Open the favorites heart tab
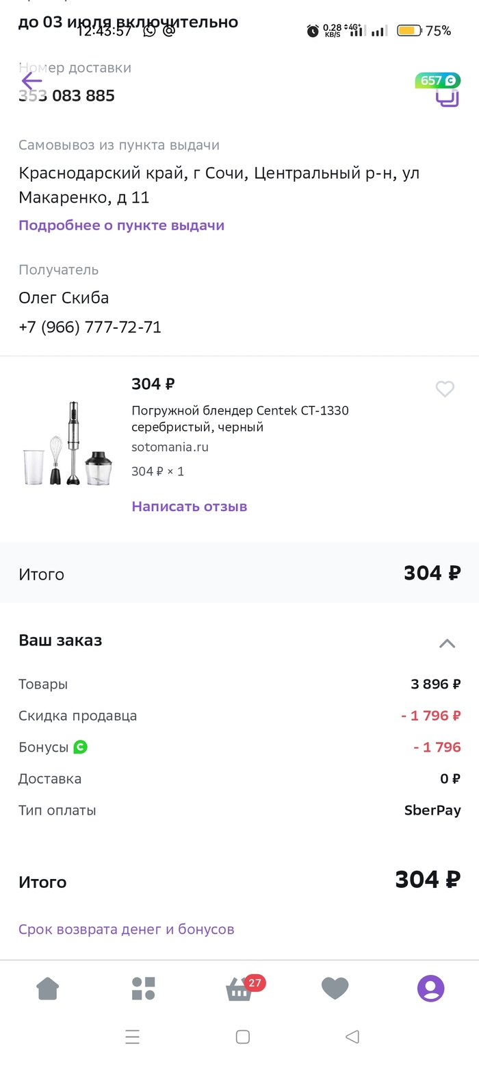Image resolution: width=479 pixels, height=1066 pixels. (335, 989)
